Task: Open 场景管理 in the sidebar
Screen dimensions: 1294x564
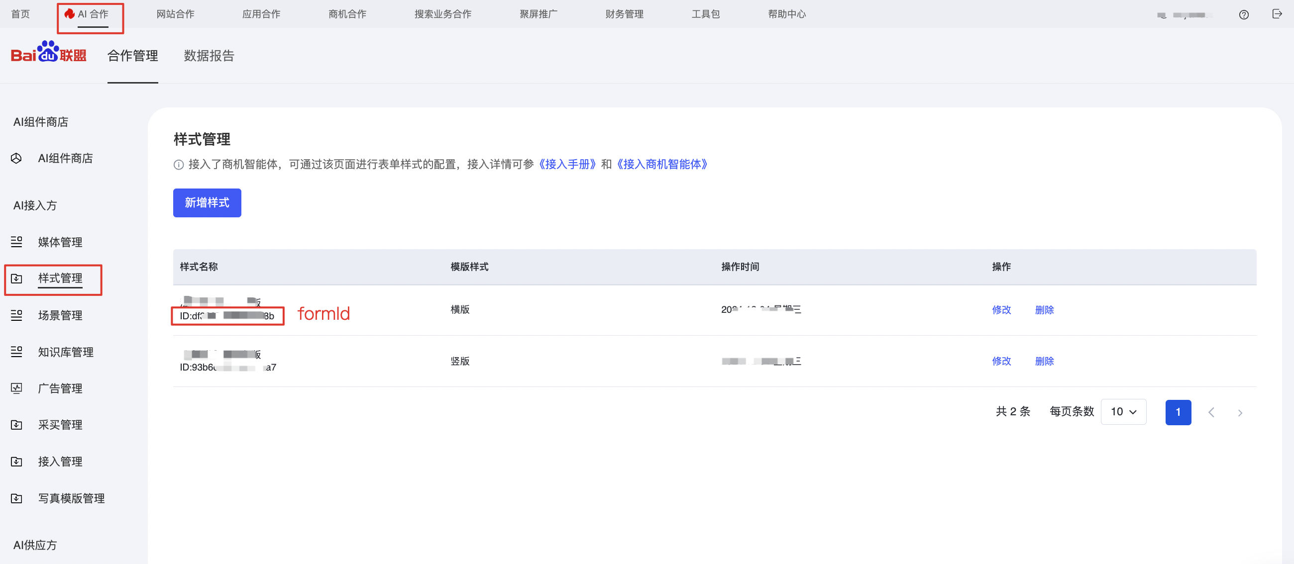Action: [x=60, y=315]
